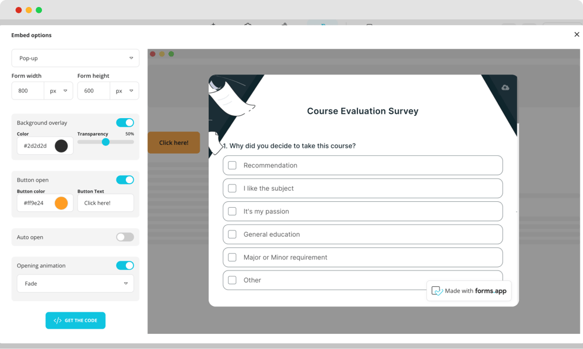Click the Transparency slider handle
The width and height of the screenshot is (583, 349).
pos(106,142)
